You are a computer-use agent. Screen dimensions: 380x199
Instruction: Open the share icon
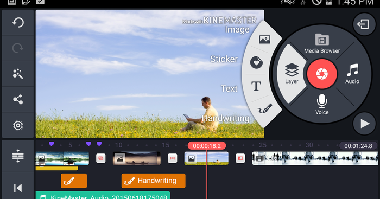[18, 100]
